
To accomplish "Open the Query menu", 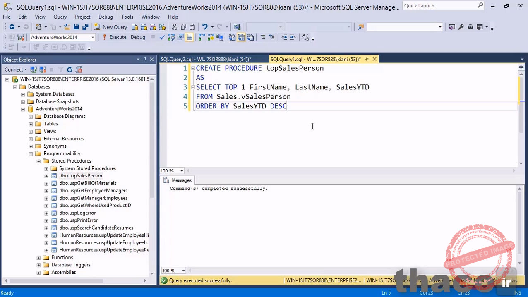I will pyautogui.click(x=60, y=17).
